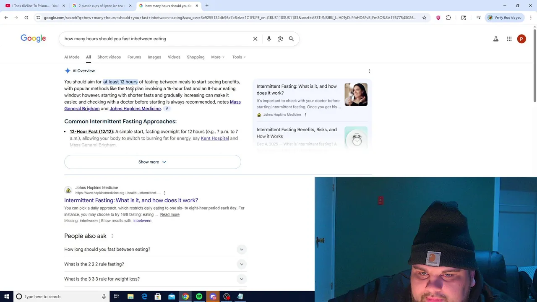Open the Windows Start menu
This screenshot has width=537, height=302.
point(6,297)
